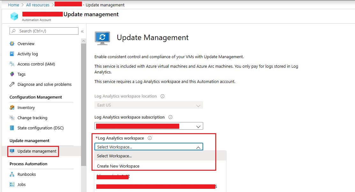This screenshot has width=355, height=192.
Task: Click the search magnifier icon
Action: 14,31
